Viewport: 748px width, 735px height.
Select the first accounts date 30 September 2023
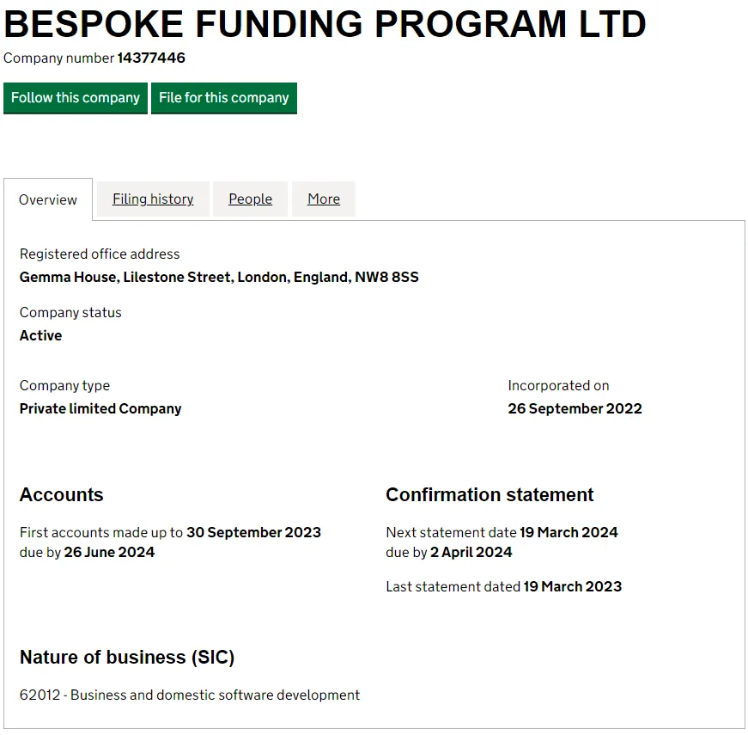pos(253,532)
